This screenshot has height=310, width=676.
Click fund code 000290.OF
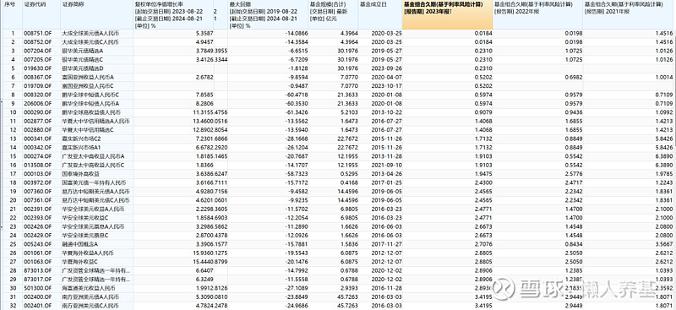pyautogui.click(x=38, y=111)
